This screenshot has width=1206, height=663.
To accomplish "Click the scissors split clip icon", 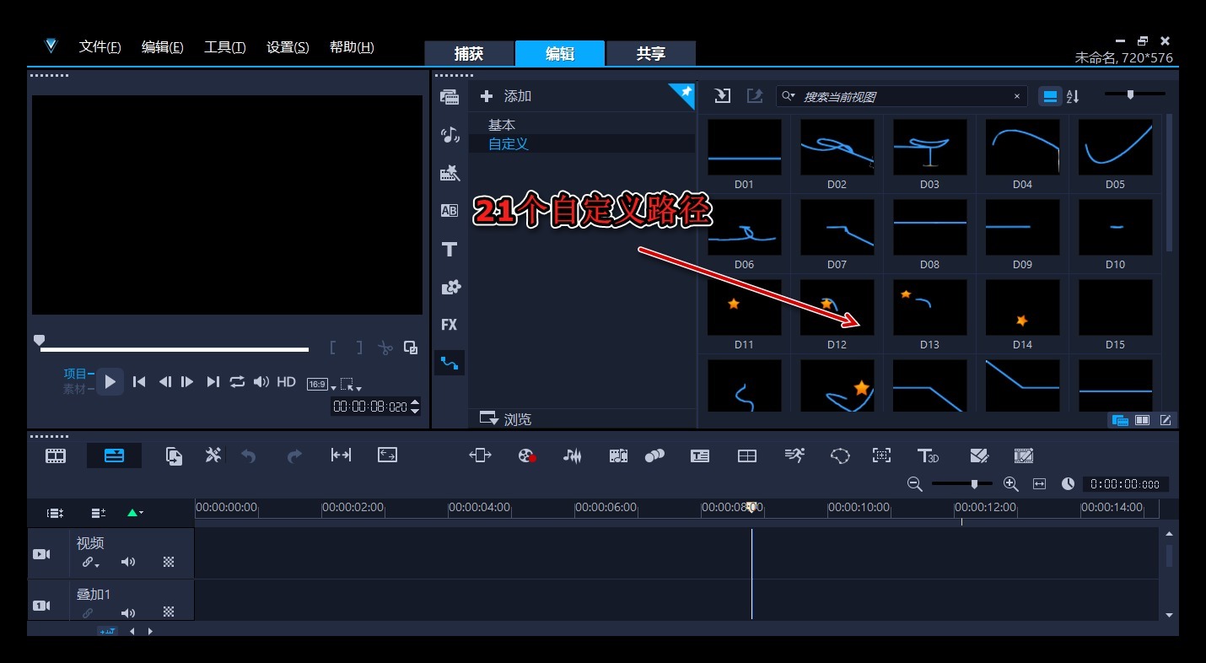I will coord(385,348).
